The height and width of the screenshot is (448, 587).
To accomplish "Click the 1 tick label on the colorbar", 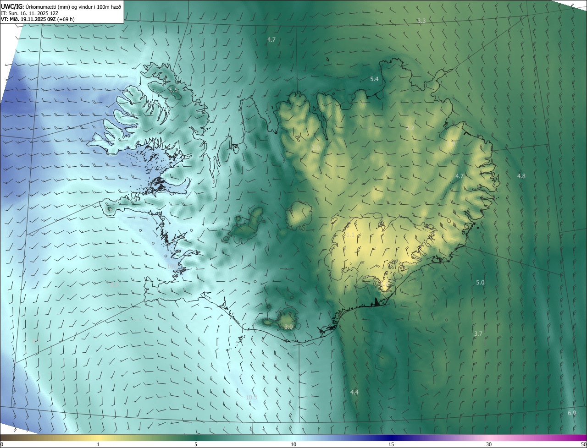I will pos(98,444).
